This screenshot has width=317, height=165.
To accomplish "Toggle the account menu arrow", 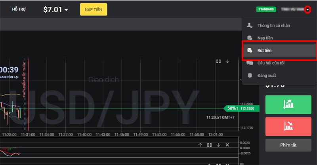I will pyautogui.click(x=308, y=9).
